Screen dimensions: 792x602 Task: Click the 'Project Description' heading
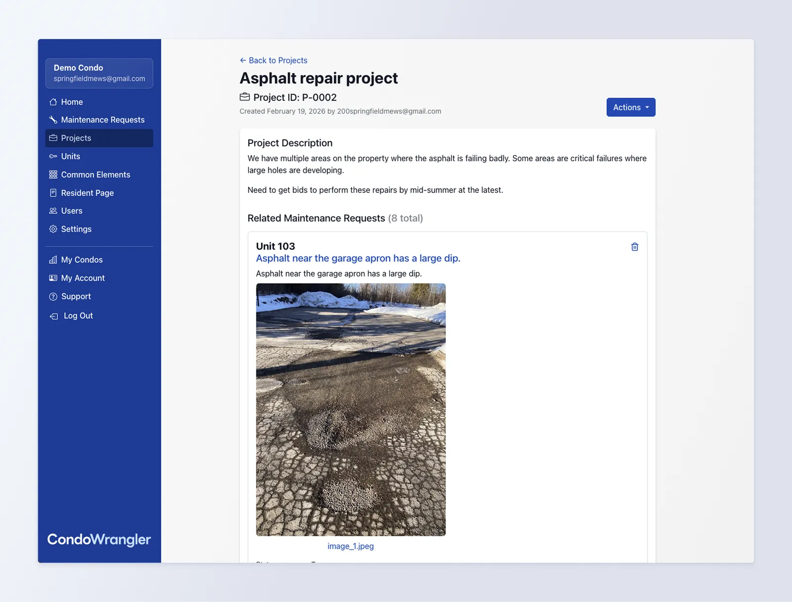290,143
